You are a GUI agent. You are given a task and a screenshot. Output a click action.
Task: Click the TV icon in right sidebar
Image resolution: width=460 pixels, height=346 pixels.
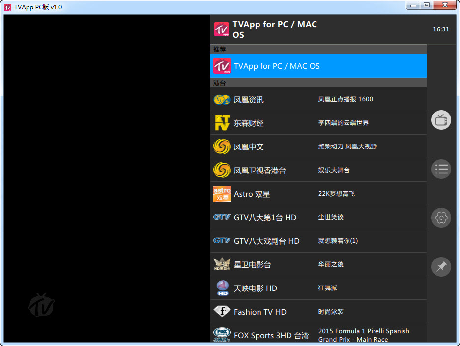(x=441, y=120)
